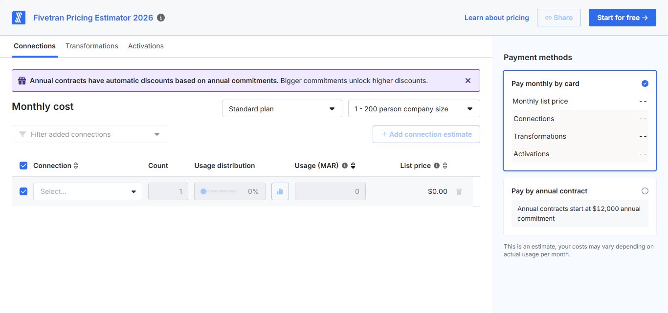Click the $0.00 list price value
This screenshot has width=668, height=313.
click(x=438, y=191)
